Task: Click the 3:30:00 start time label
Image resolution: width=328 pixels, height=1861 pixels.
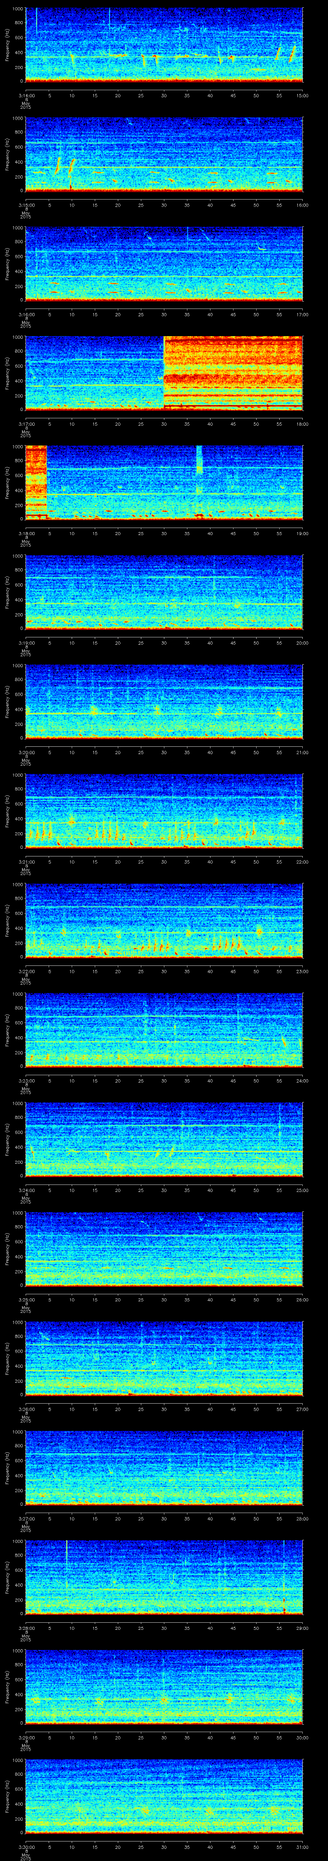Action: 26,1848
